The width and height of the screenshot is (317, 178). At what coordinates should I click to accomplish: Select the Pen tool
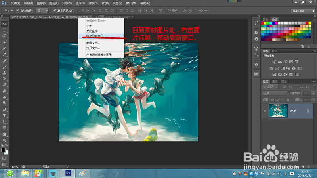pyautogui.click(x=4, y=110)
